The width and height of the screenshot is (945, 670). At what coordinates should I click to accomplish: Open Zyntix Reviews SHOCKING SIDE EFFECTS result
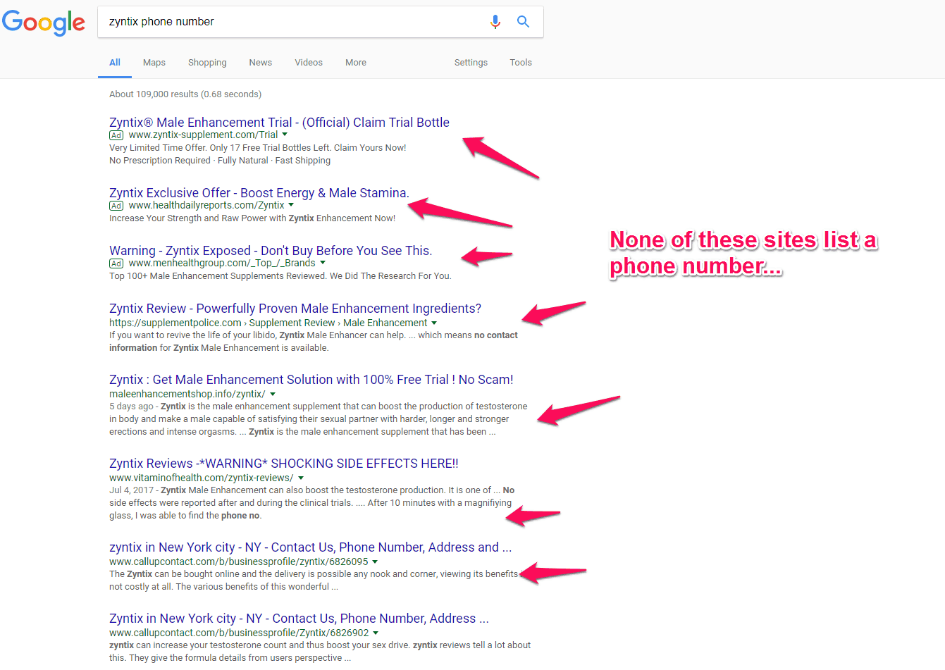click(284, 463)
